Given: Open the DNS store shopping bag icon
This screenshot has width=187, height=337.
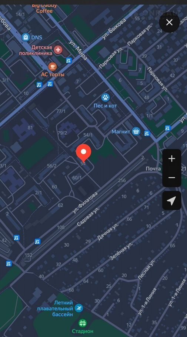Looking at the screenshot, I should coord(26,37).
